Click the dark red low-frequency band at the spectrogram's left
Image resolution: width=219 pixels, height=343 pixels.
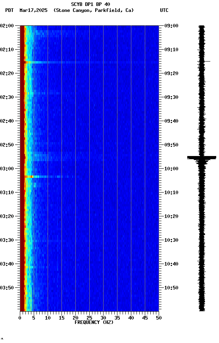(22, 168)
